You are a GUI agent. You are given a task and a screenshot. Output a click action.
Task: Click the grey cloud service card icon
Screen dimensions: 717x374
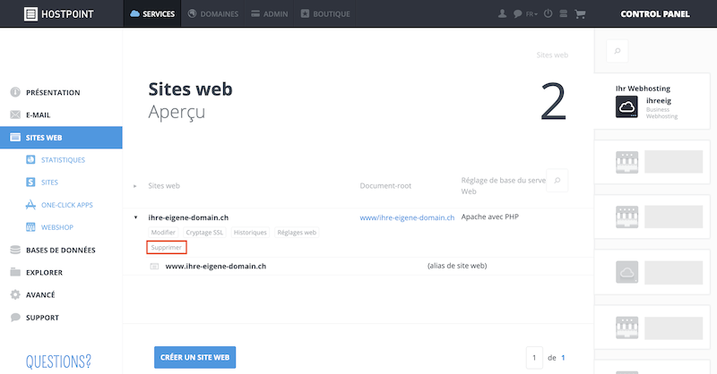pyautogui.click(x=626, y=272)
